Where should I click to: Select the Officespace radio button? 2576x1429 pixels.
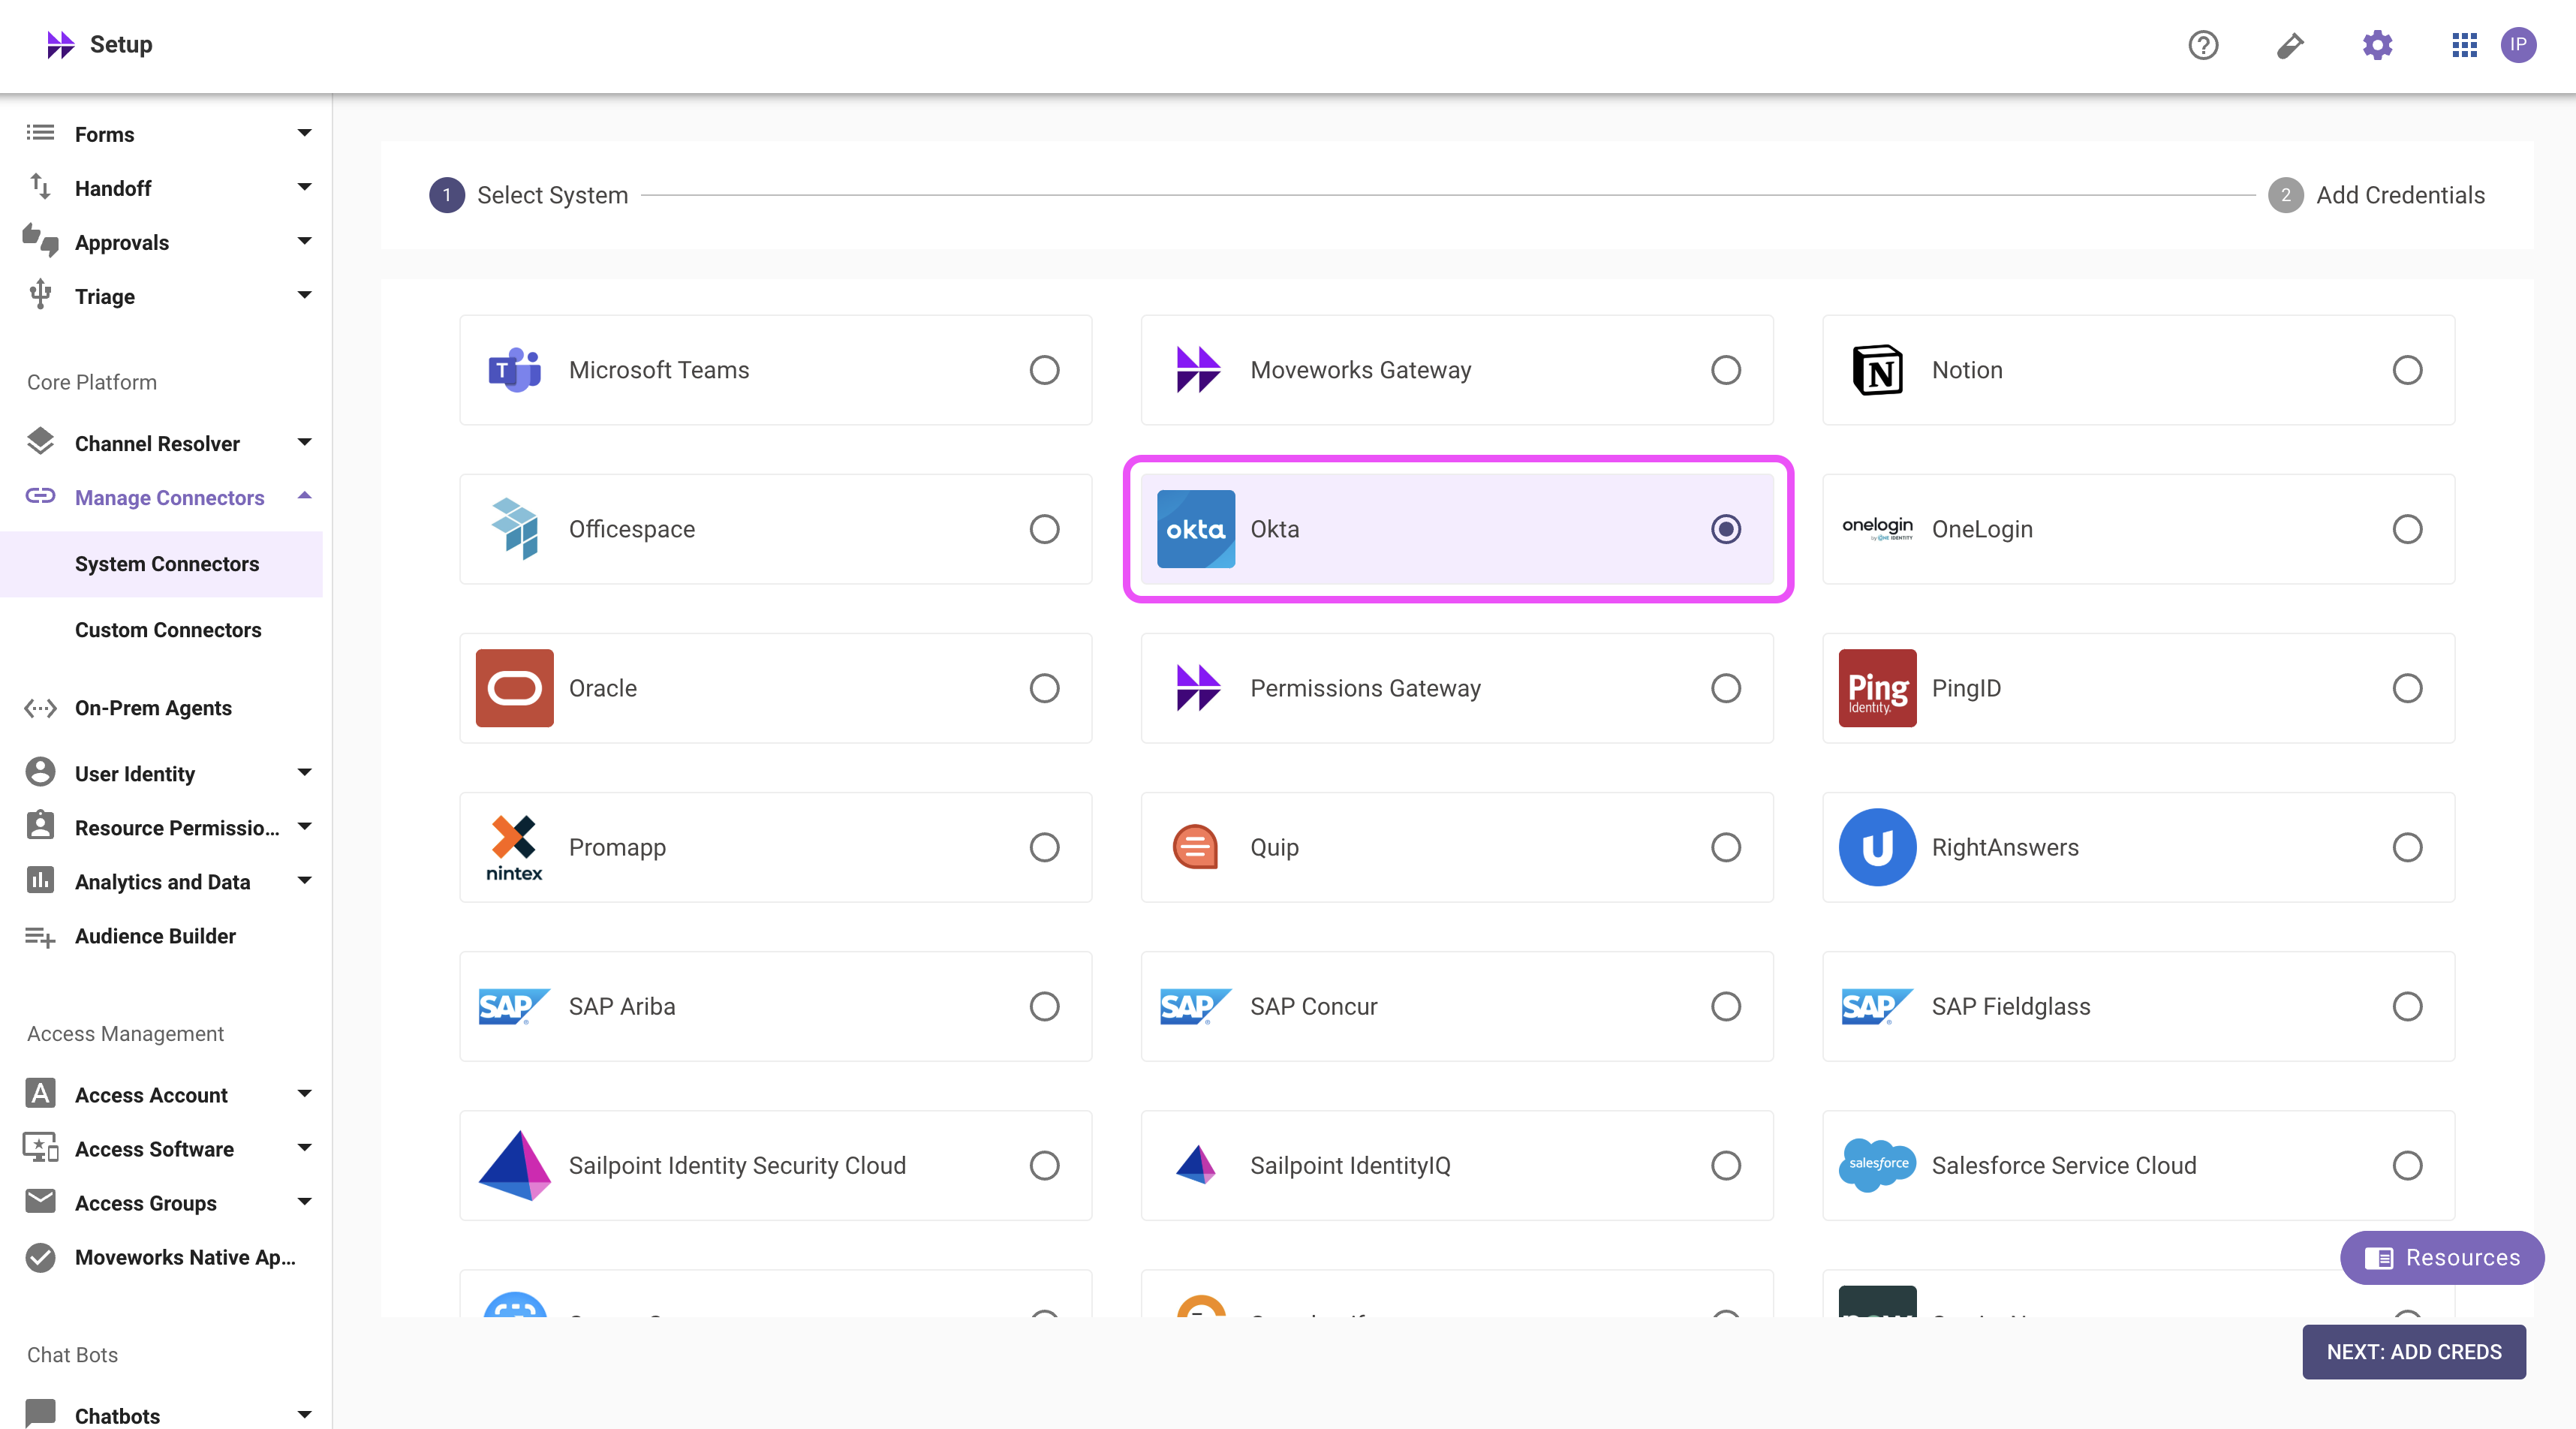(1044, 529)
